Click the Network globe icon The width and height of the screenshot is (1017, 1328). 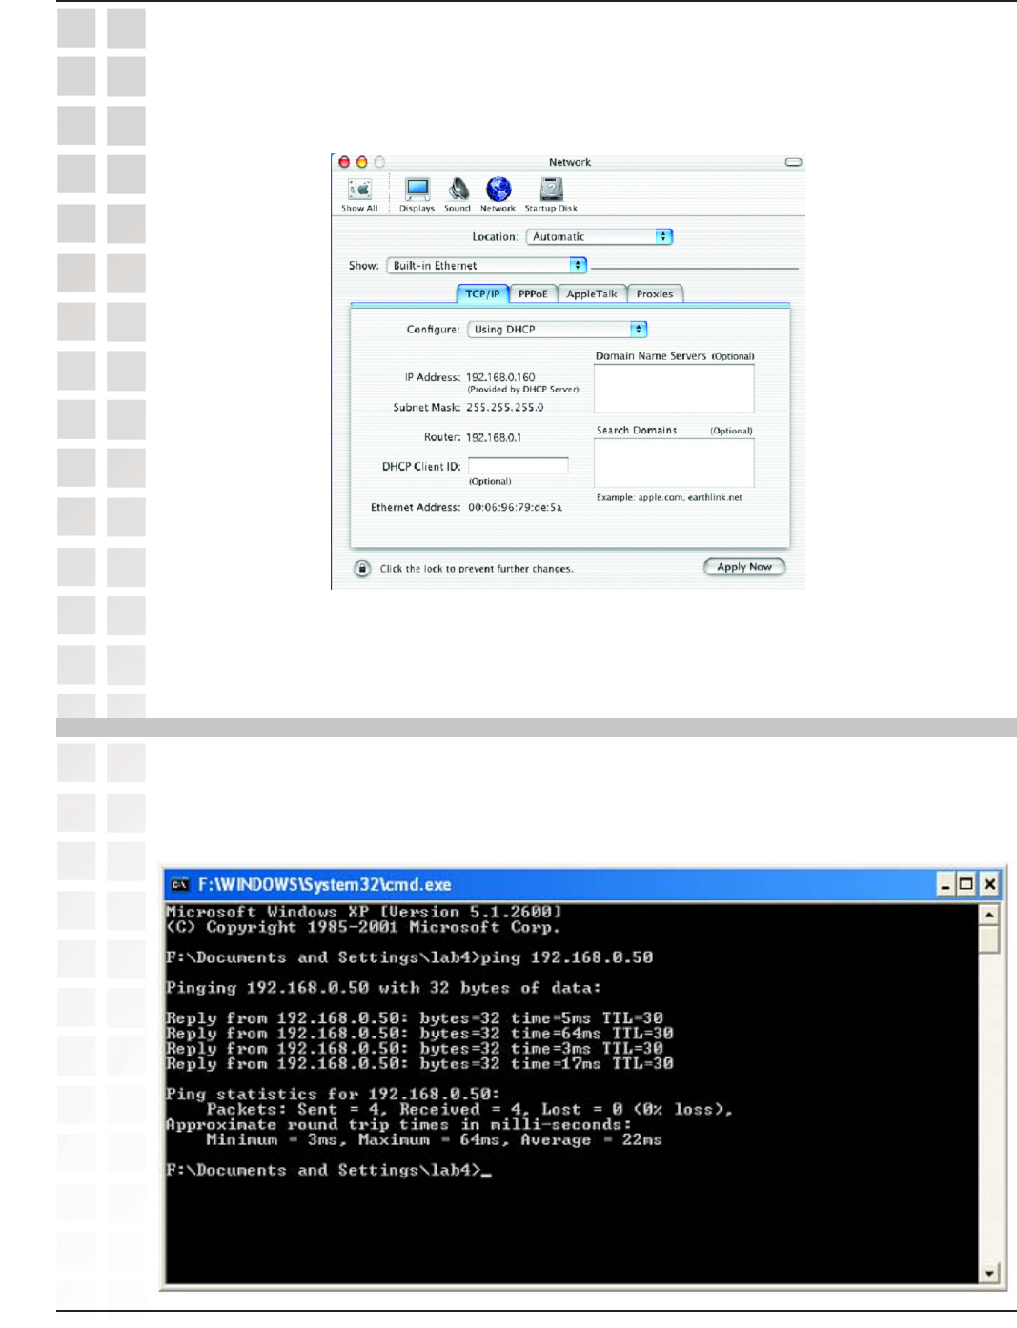click(498, 195)
